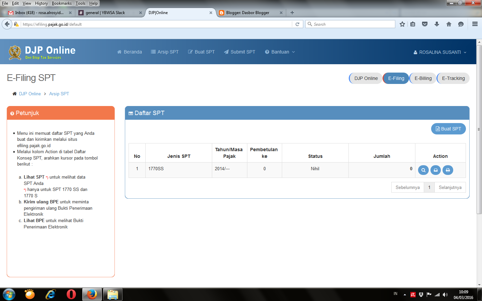This screenshot has width=482, height=301.
Task: Click the Lihat SPT magnifier icon in row 1770SS
Action: point(423,170)
